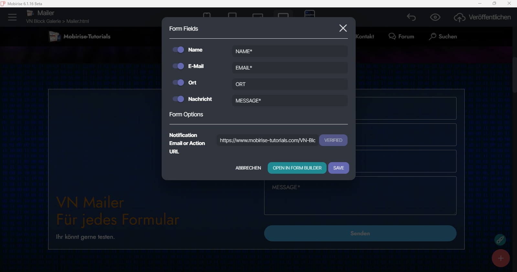Click the green brush edit icon
Image resolution: width=517 pixels, height=272 pixels.
(x=500, y=240)
